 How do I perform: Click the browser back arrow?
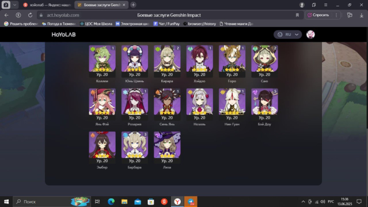pyautogui.click(x=6, y=15)
